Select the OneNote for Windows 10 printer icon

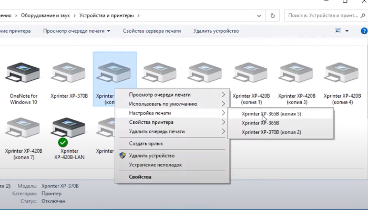pyautogui.click(x=24, y=72)
